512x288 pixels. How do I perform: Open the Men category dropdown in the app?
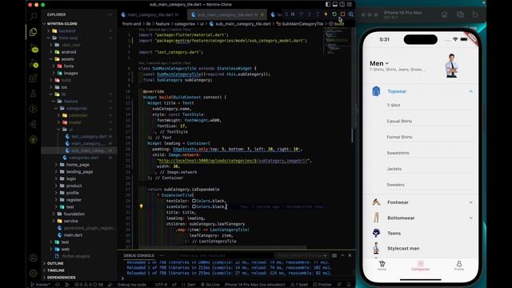pos(379,63)
